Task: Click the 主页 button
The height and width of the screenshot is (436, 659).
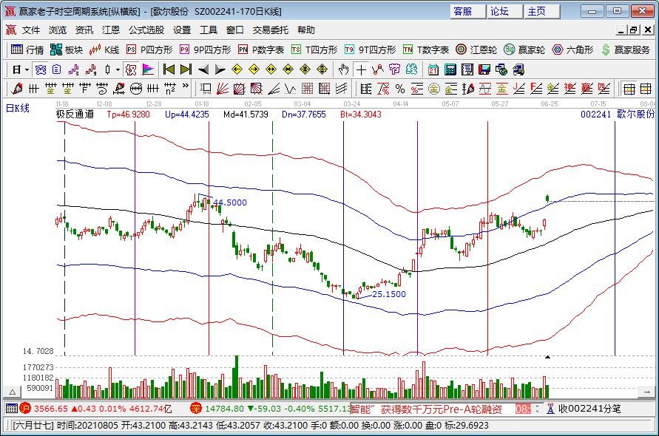Action: [x=541, y=11]
